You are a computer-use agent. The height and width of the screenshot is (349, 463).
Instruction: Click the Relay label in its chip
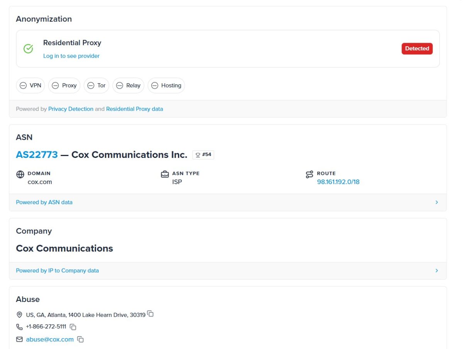[x=133, y=86]
